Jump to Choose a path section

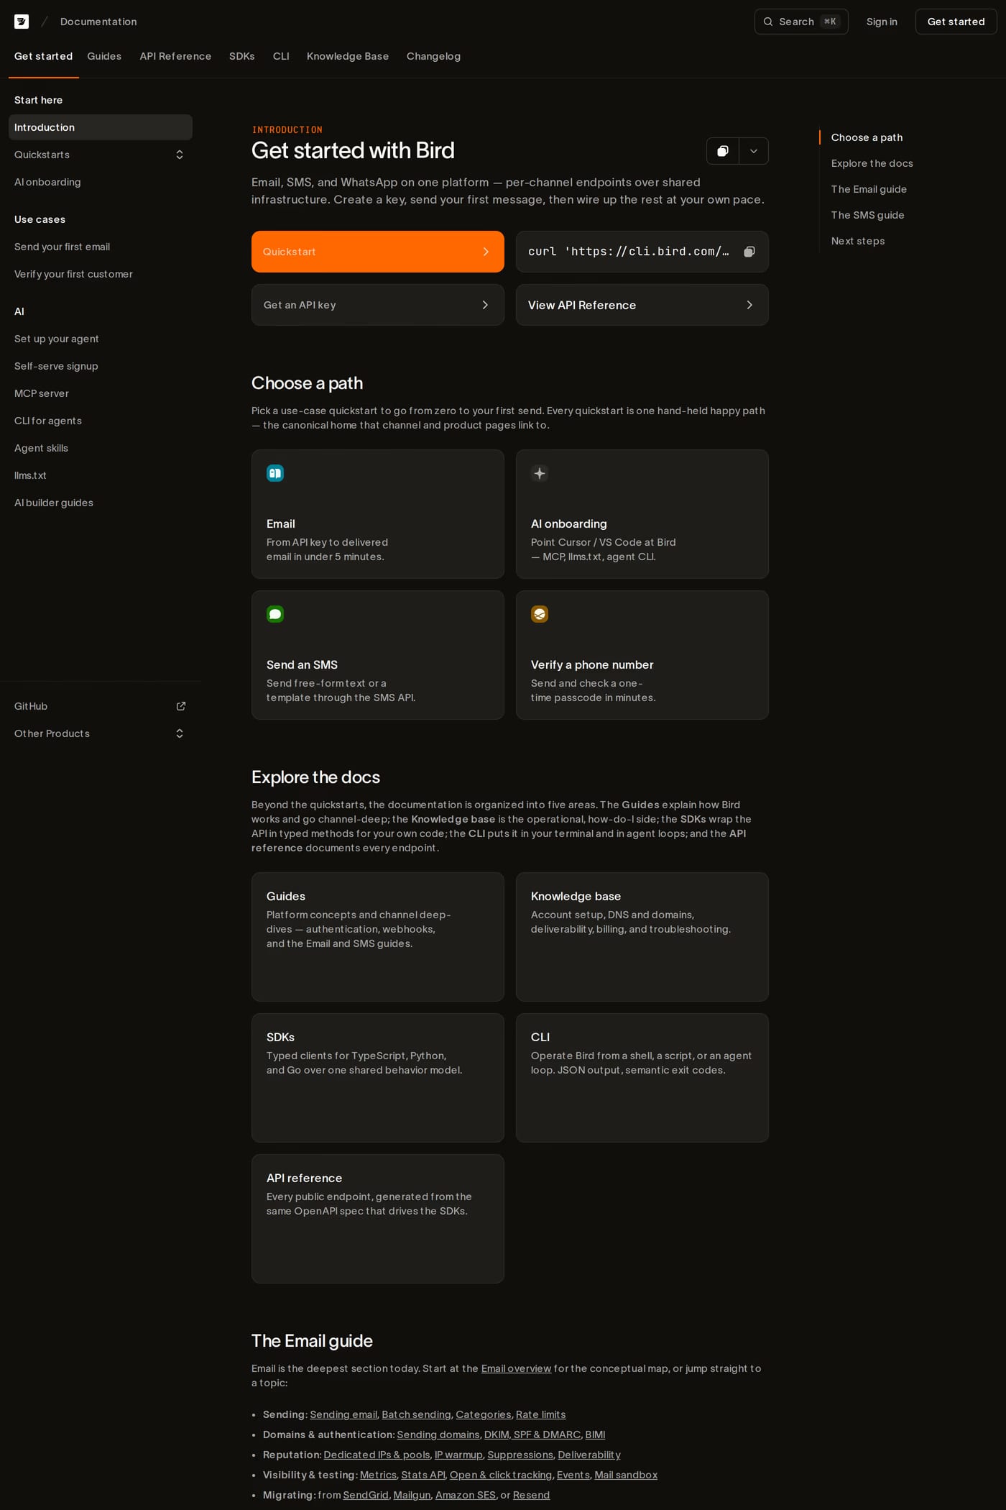click(x=867, y=137)
